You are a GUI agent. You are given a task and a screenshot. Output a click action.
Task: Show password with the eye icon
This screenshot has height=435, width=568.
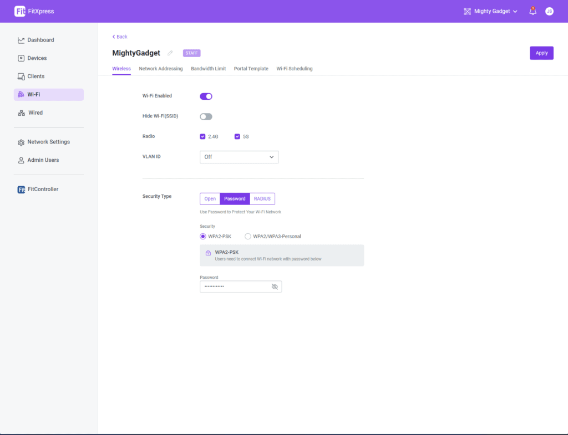(x=275, y=286)
